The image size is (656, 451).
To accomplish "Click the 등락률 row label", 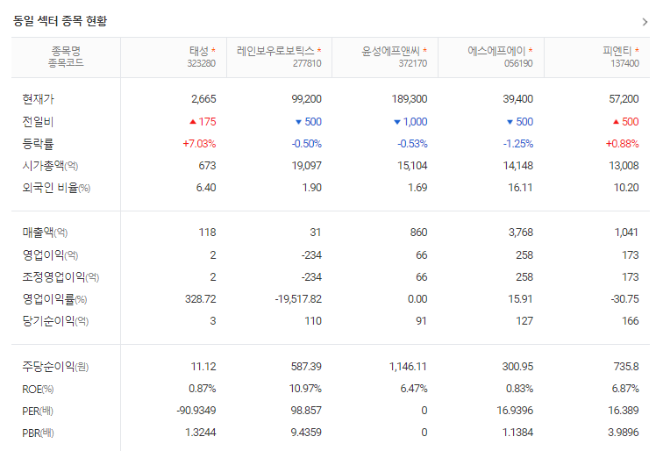I will coord(38,144).
